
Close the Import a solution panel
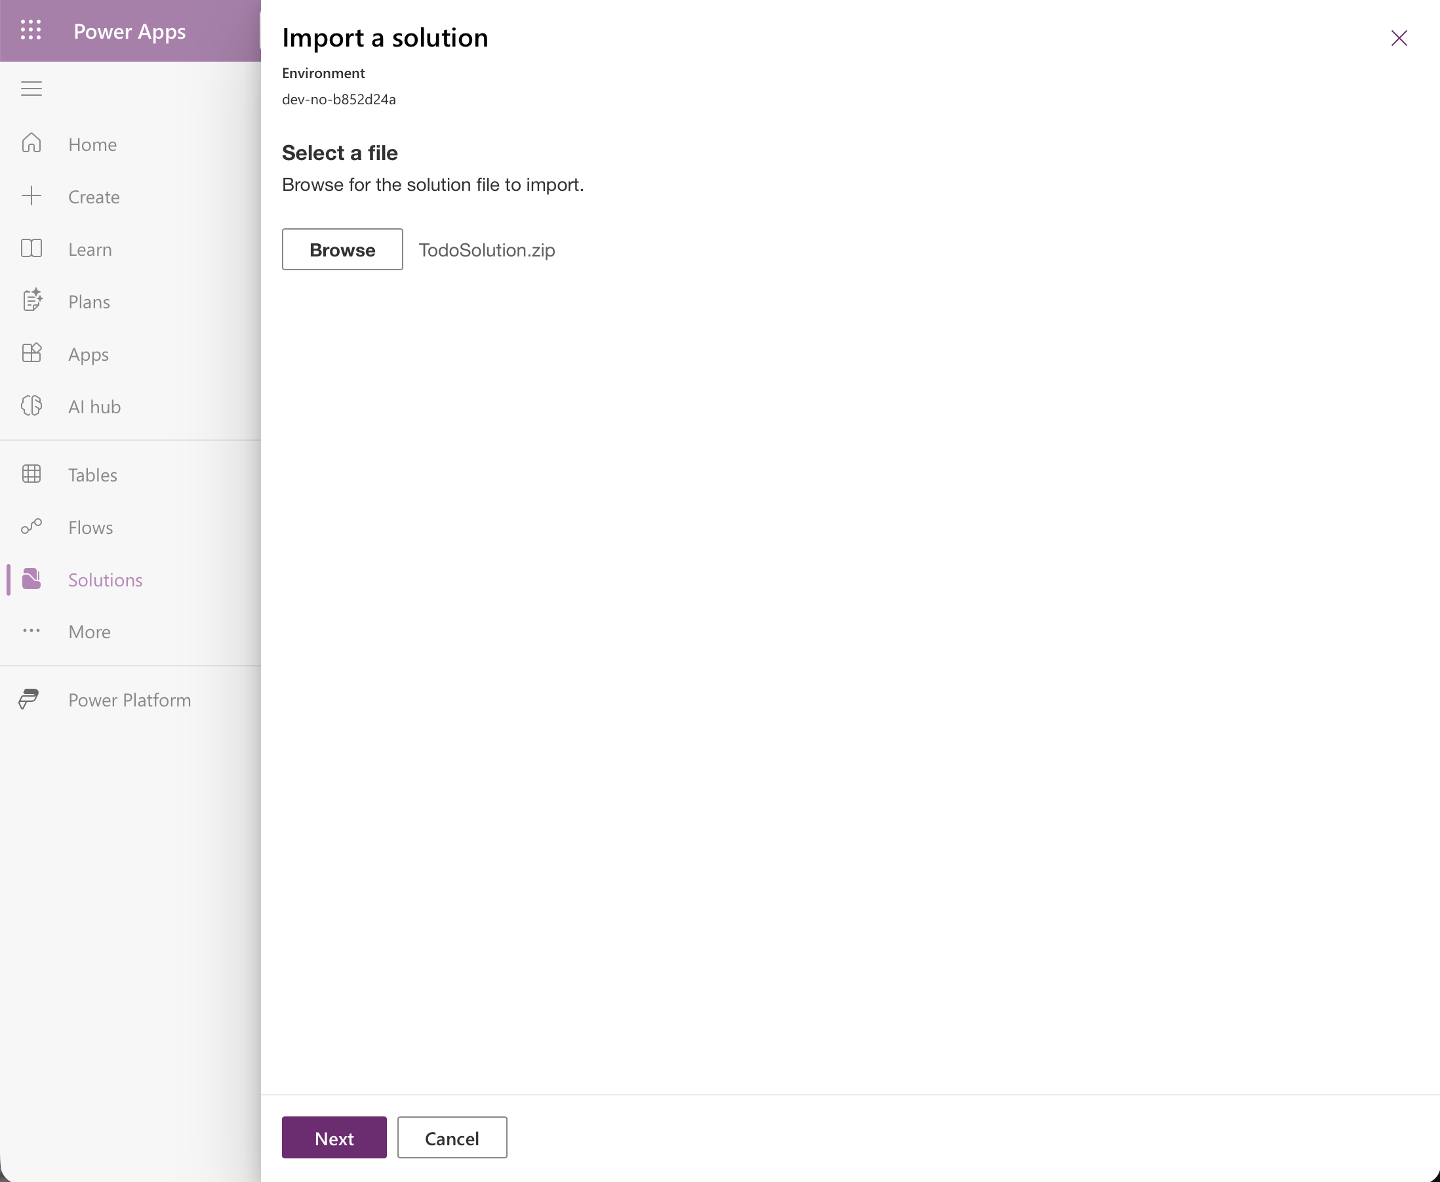tap(1399, 38)
